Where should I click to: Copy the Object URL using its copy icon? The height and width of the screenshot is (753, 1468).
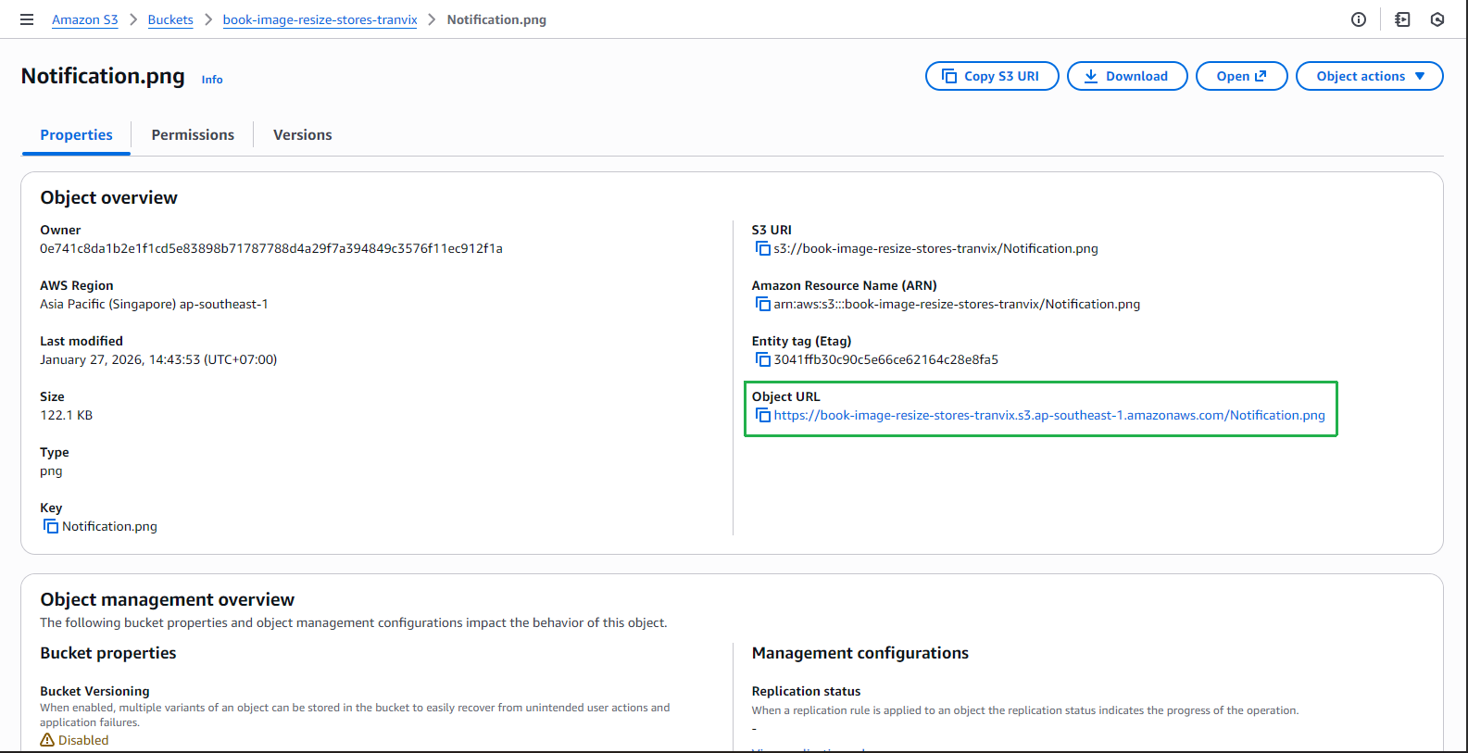tap(763, 415)
